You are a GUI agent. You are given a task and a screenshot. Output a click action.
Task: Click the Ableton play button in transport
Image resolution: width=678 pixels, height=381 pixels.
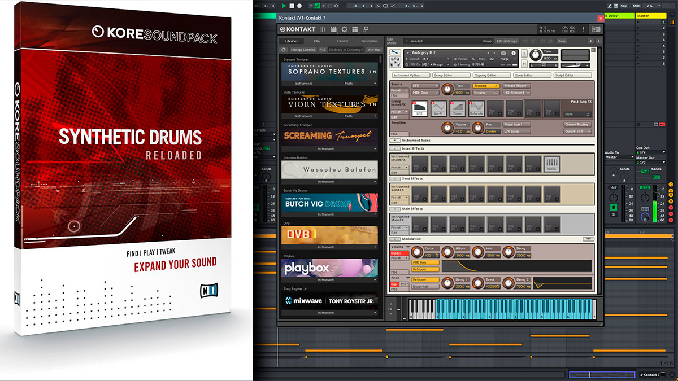coord(284,6)
